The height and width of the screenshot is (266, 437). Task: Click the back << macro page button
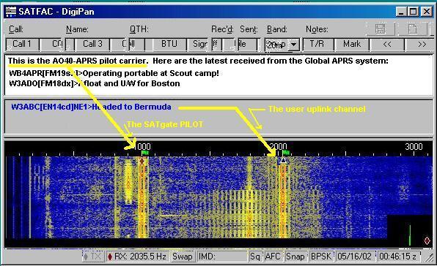[x=387, y=45]
